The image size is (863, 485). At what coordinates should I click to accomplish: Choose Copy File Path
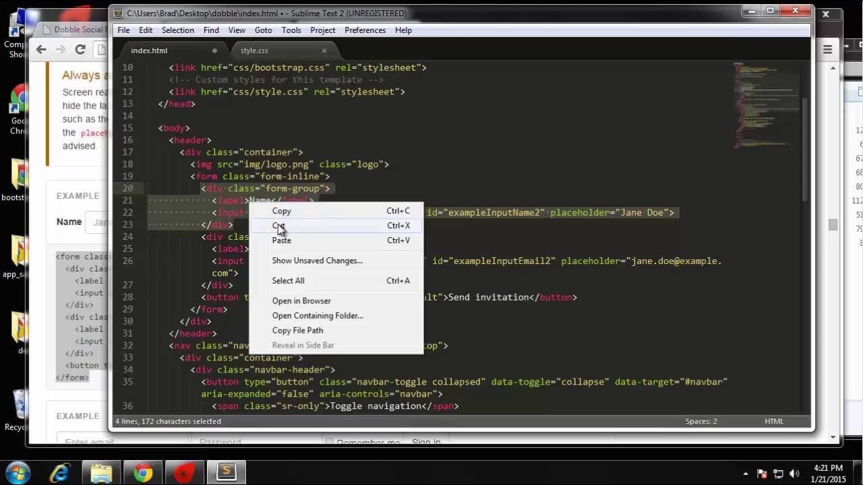[336, 331]
